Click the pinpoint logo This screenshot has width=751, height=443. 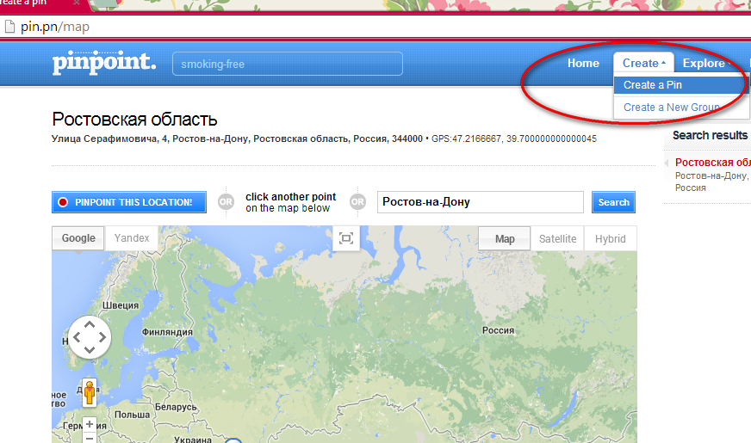(x=104, y=63)
